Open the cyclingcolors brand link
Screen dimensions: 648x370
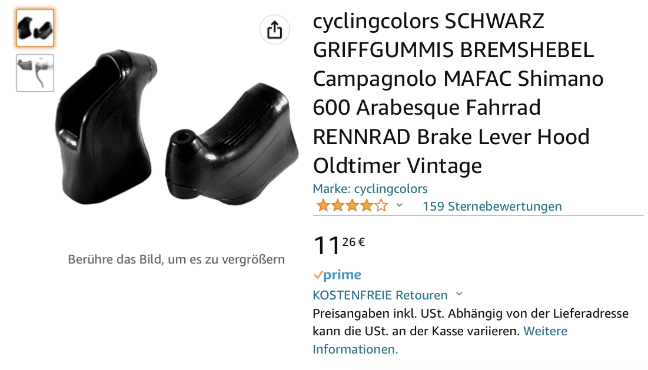[370, 189]
